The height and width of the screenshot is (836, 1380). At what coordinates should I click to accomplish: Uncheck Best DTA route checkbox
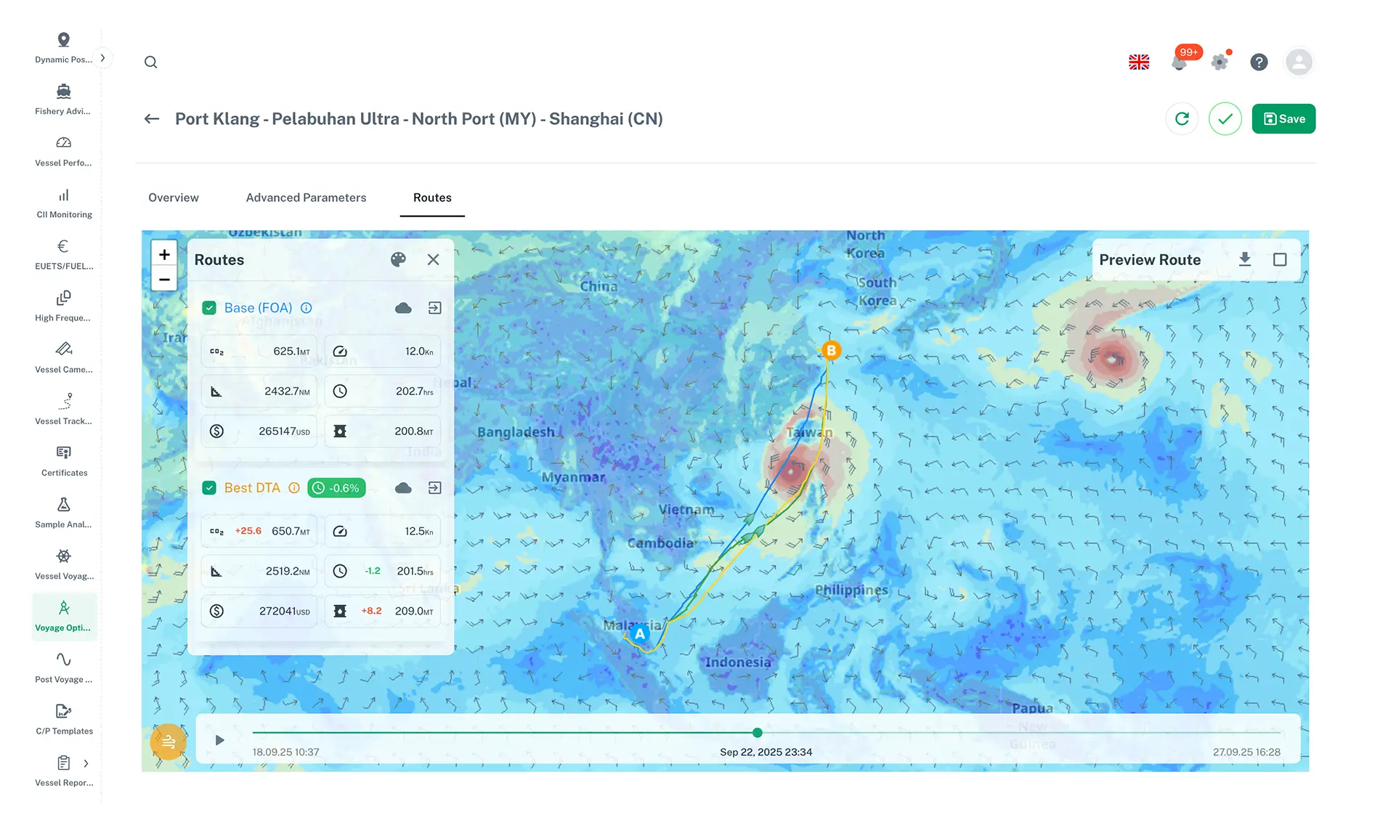pos(209,488)
